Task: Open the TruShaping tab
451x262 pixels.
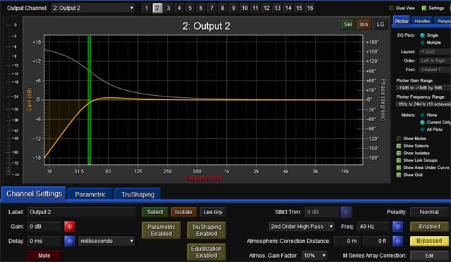Action: coord(138,194)
